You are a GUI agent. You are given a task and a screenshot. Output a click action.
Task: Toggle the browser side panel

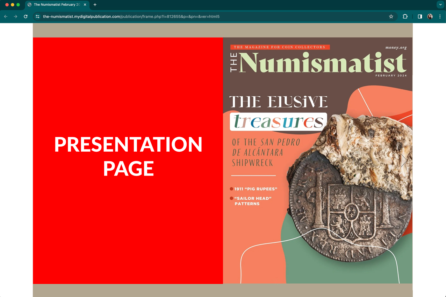[420, 17]
